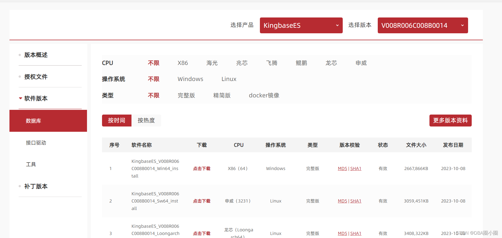The height and width of the screenshot is (238, 502).
Task: Filter CPU by X86
Action: point(183,63)
